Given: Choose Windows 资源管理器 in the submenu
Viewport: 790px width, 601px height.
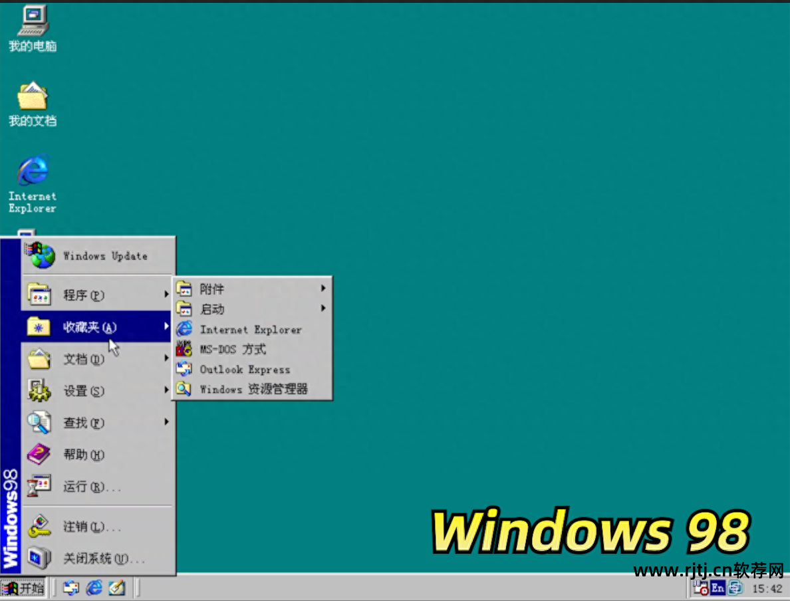Looking at the screenshot, I should point(252,389).
